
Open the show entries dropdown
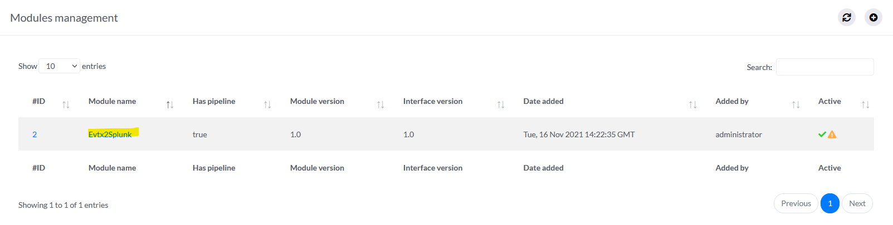(59, 66)
